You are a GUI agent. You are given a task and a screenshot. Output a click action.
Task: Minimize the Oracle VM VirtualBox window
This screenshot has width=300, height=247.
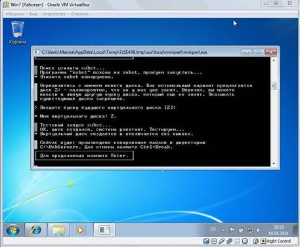click(266, 3)
